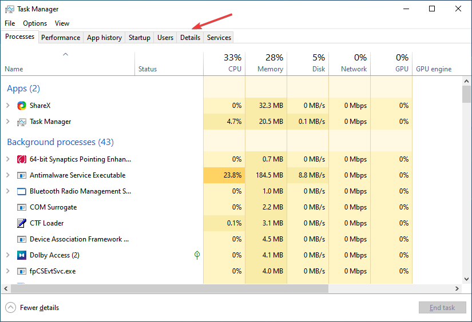Click the 32.3 MB memory cell
This screenshot has height=322, width=472.
point(266,106)
